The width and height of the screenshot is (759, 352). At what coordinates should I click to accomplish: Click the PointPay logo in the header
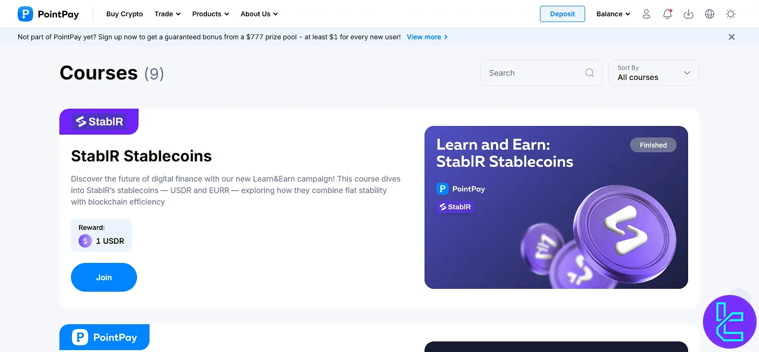point(48,14)
